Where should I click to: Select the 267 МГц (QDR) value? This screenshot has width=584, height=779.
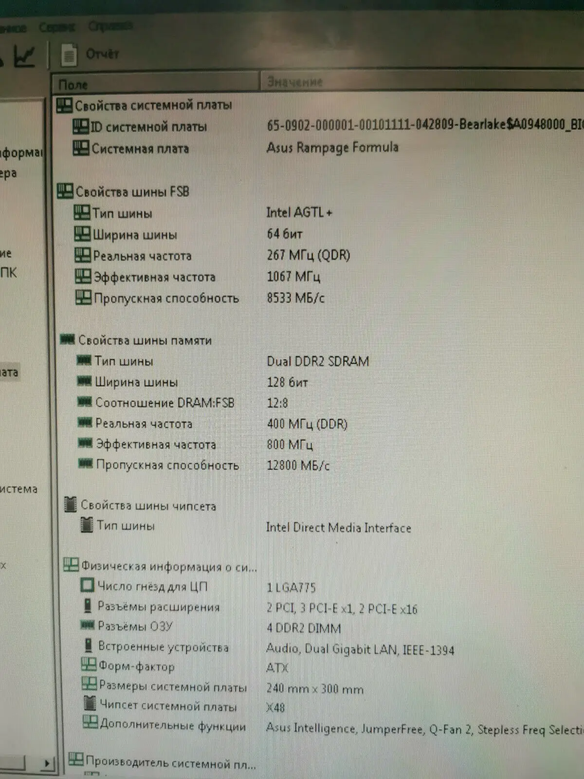click(x=308, y=255)
